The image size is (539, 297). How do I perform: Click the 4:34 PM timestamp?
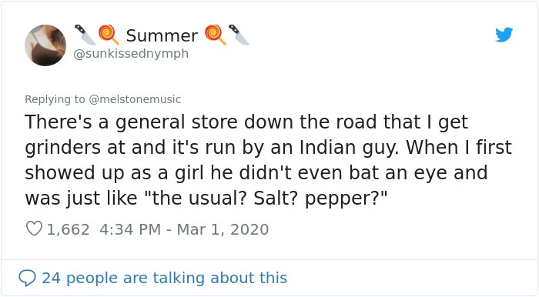[130, 229]
